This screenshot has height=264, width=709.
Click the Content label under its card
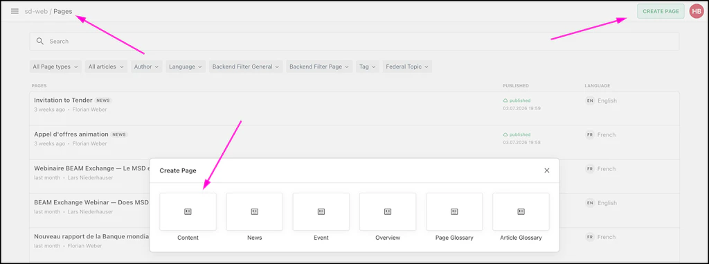tap(188, 238)
